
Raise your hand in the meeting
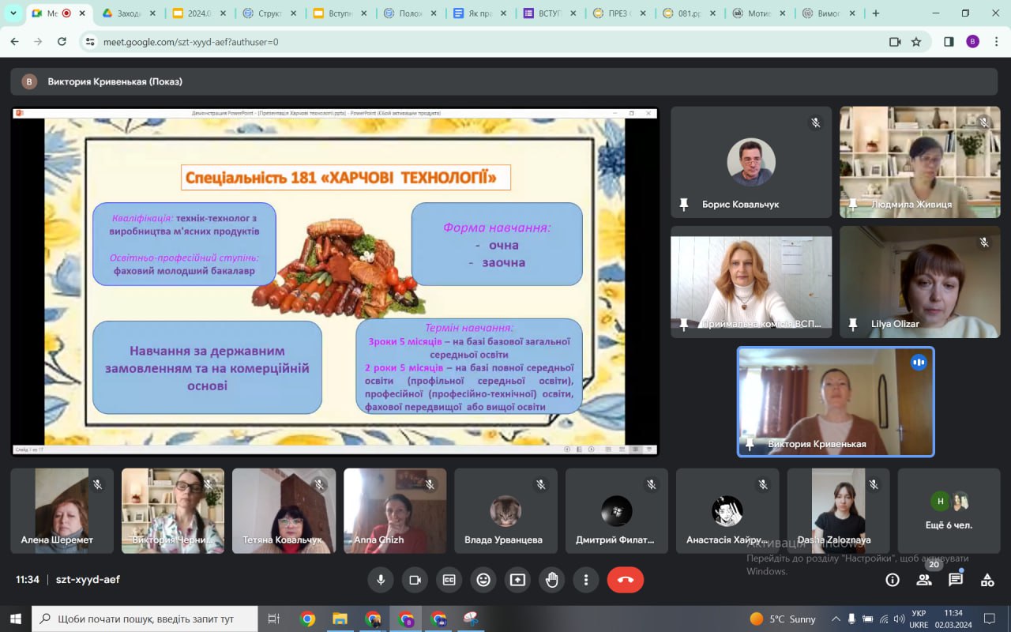click(x=551, y=580)
